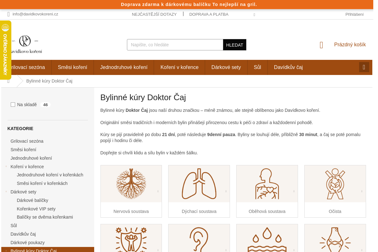This screenshot has width=378, height=252.
Task: Open the Oběhová soustava heart icon
Action: pos(267,184)
